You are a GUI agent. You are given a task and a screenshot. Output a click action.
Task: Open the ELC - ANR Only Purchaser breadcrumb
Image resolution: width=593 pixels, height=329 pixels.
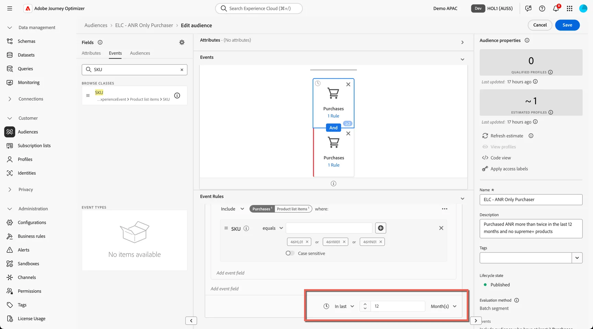click(144, 25)
